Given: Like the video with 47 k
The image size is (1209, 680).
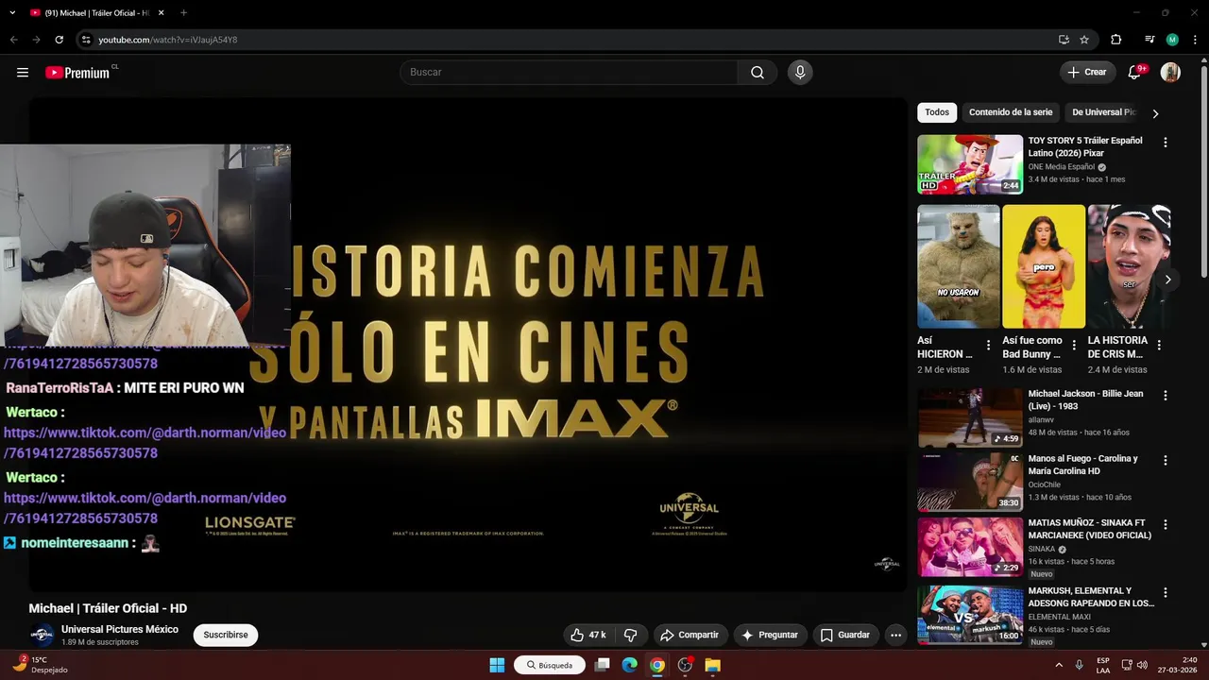Looking at the screenshot, I should [588, 635].
